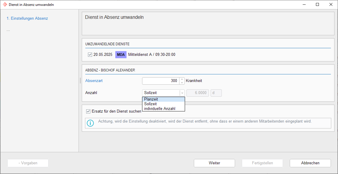The width and height of the screenshot is (338, 174).
Task: Open the Anzahl Sollzeit dropdown arrow
Action: click(182, 93)
